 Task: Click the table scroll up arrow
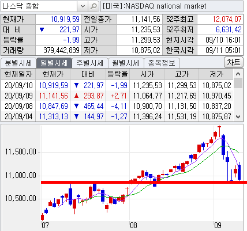[x=238, y=74]
